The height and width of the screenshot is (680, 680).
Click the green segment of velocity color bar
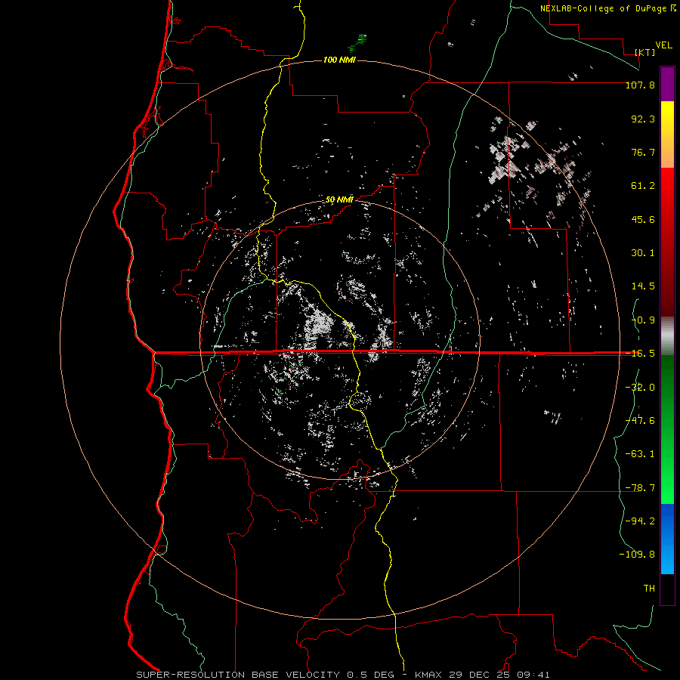click(667, 429)
